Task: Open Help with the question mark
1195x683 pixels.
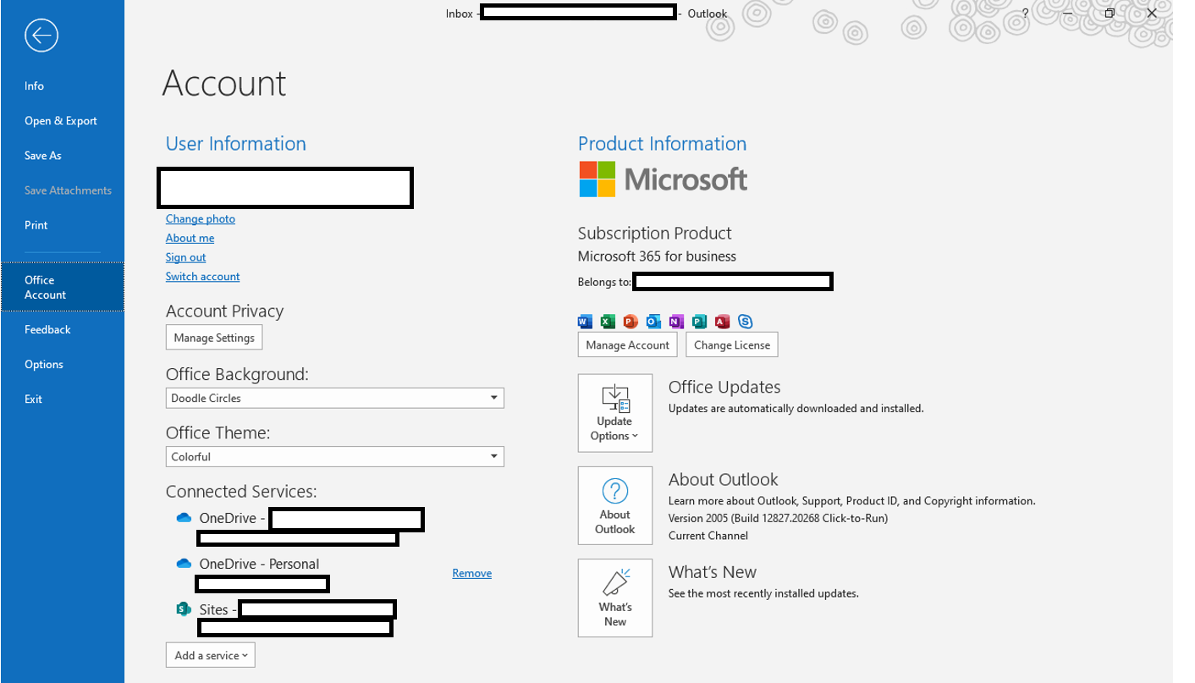Action: [x=1025, y=13]
